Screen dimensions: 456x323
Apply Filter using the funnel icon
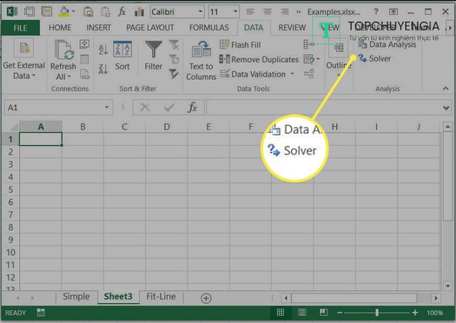[153, 56]
